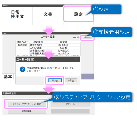
Task: Select the スキャン速度 setting row
Action: pyautogui.click(x=48, y=48)
